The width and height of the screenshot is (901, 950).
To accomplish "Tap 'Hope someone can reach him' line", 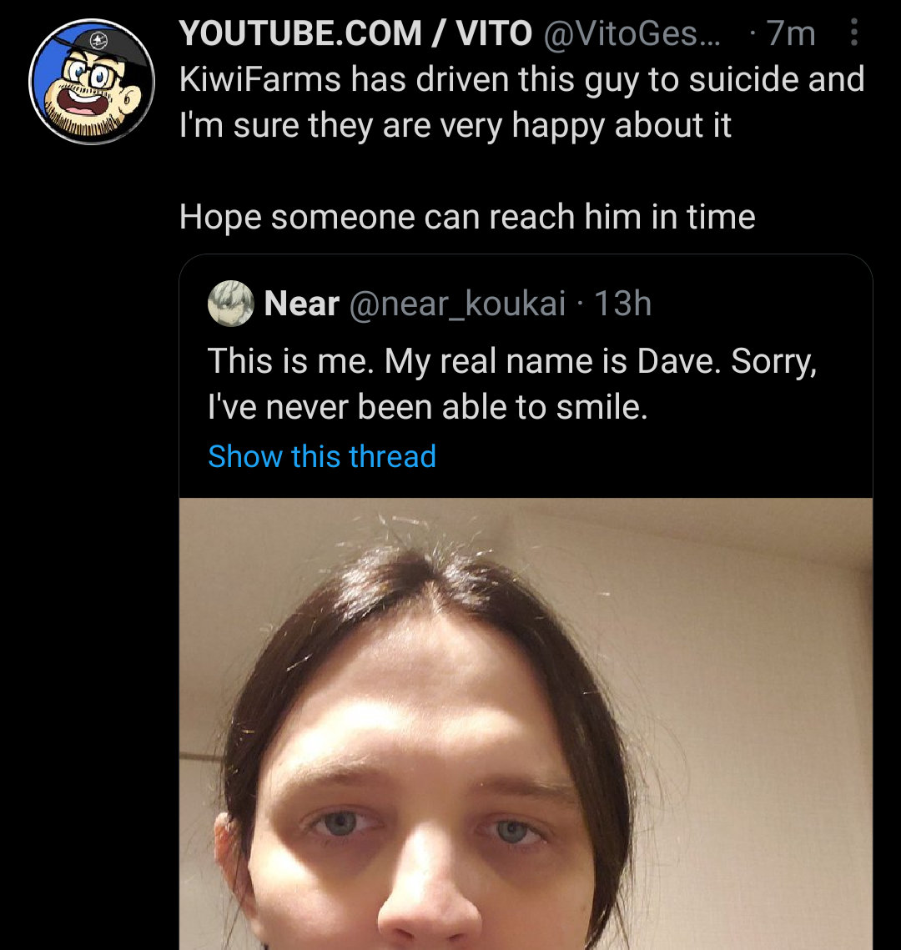I will [x=467, y=217].
